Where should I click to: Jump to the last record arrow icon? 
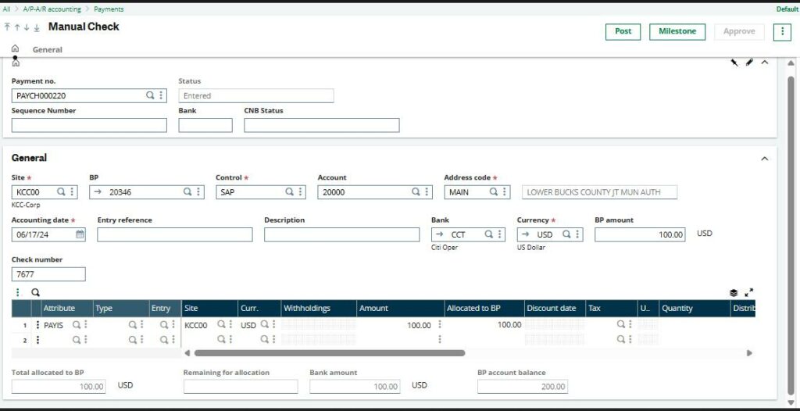[x=37, y=27]
